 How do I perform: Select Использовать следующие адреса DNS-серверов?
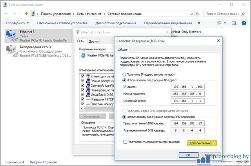pyautogui.click(x=124, y=117)
